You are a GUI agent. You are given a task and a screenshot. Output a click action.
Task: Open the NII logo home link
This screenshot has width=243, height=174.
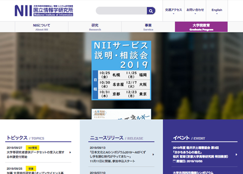(x=44, y=11)
